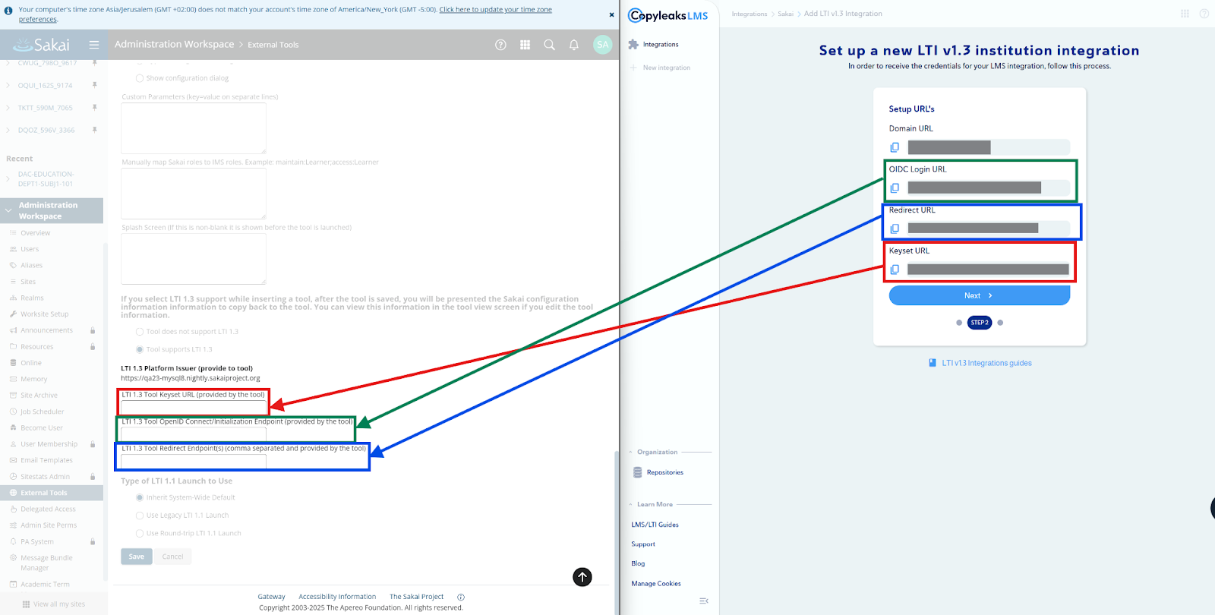Open the Copyleaks help icon top right
The height and width of the screenshot is (615, 1215).
[x=1204, y=14]
